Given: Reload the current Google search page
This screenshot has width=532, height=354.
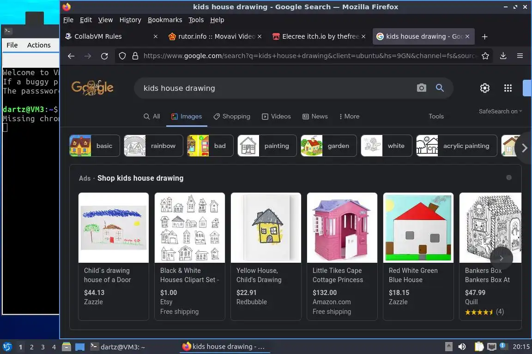Looking at the screenshot, I should [104, 56].
